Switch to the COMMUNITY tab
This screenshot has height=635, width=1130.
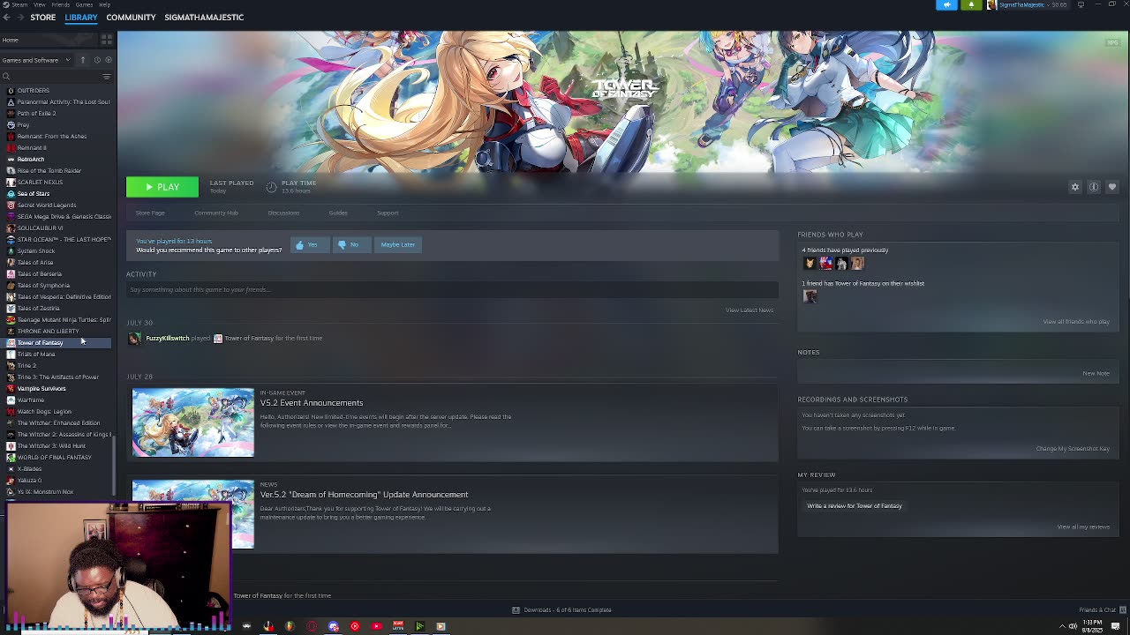[x=131, y=17]
